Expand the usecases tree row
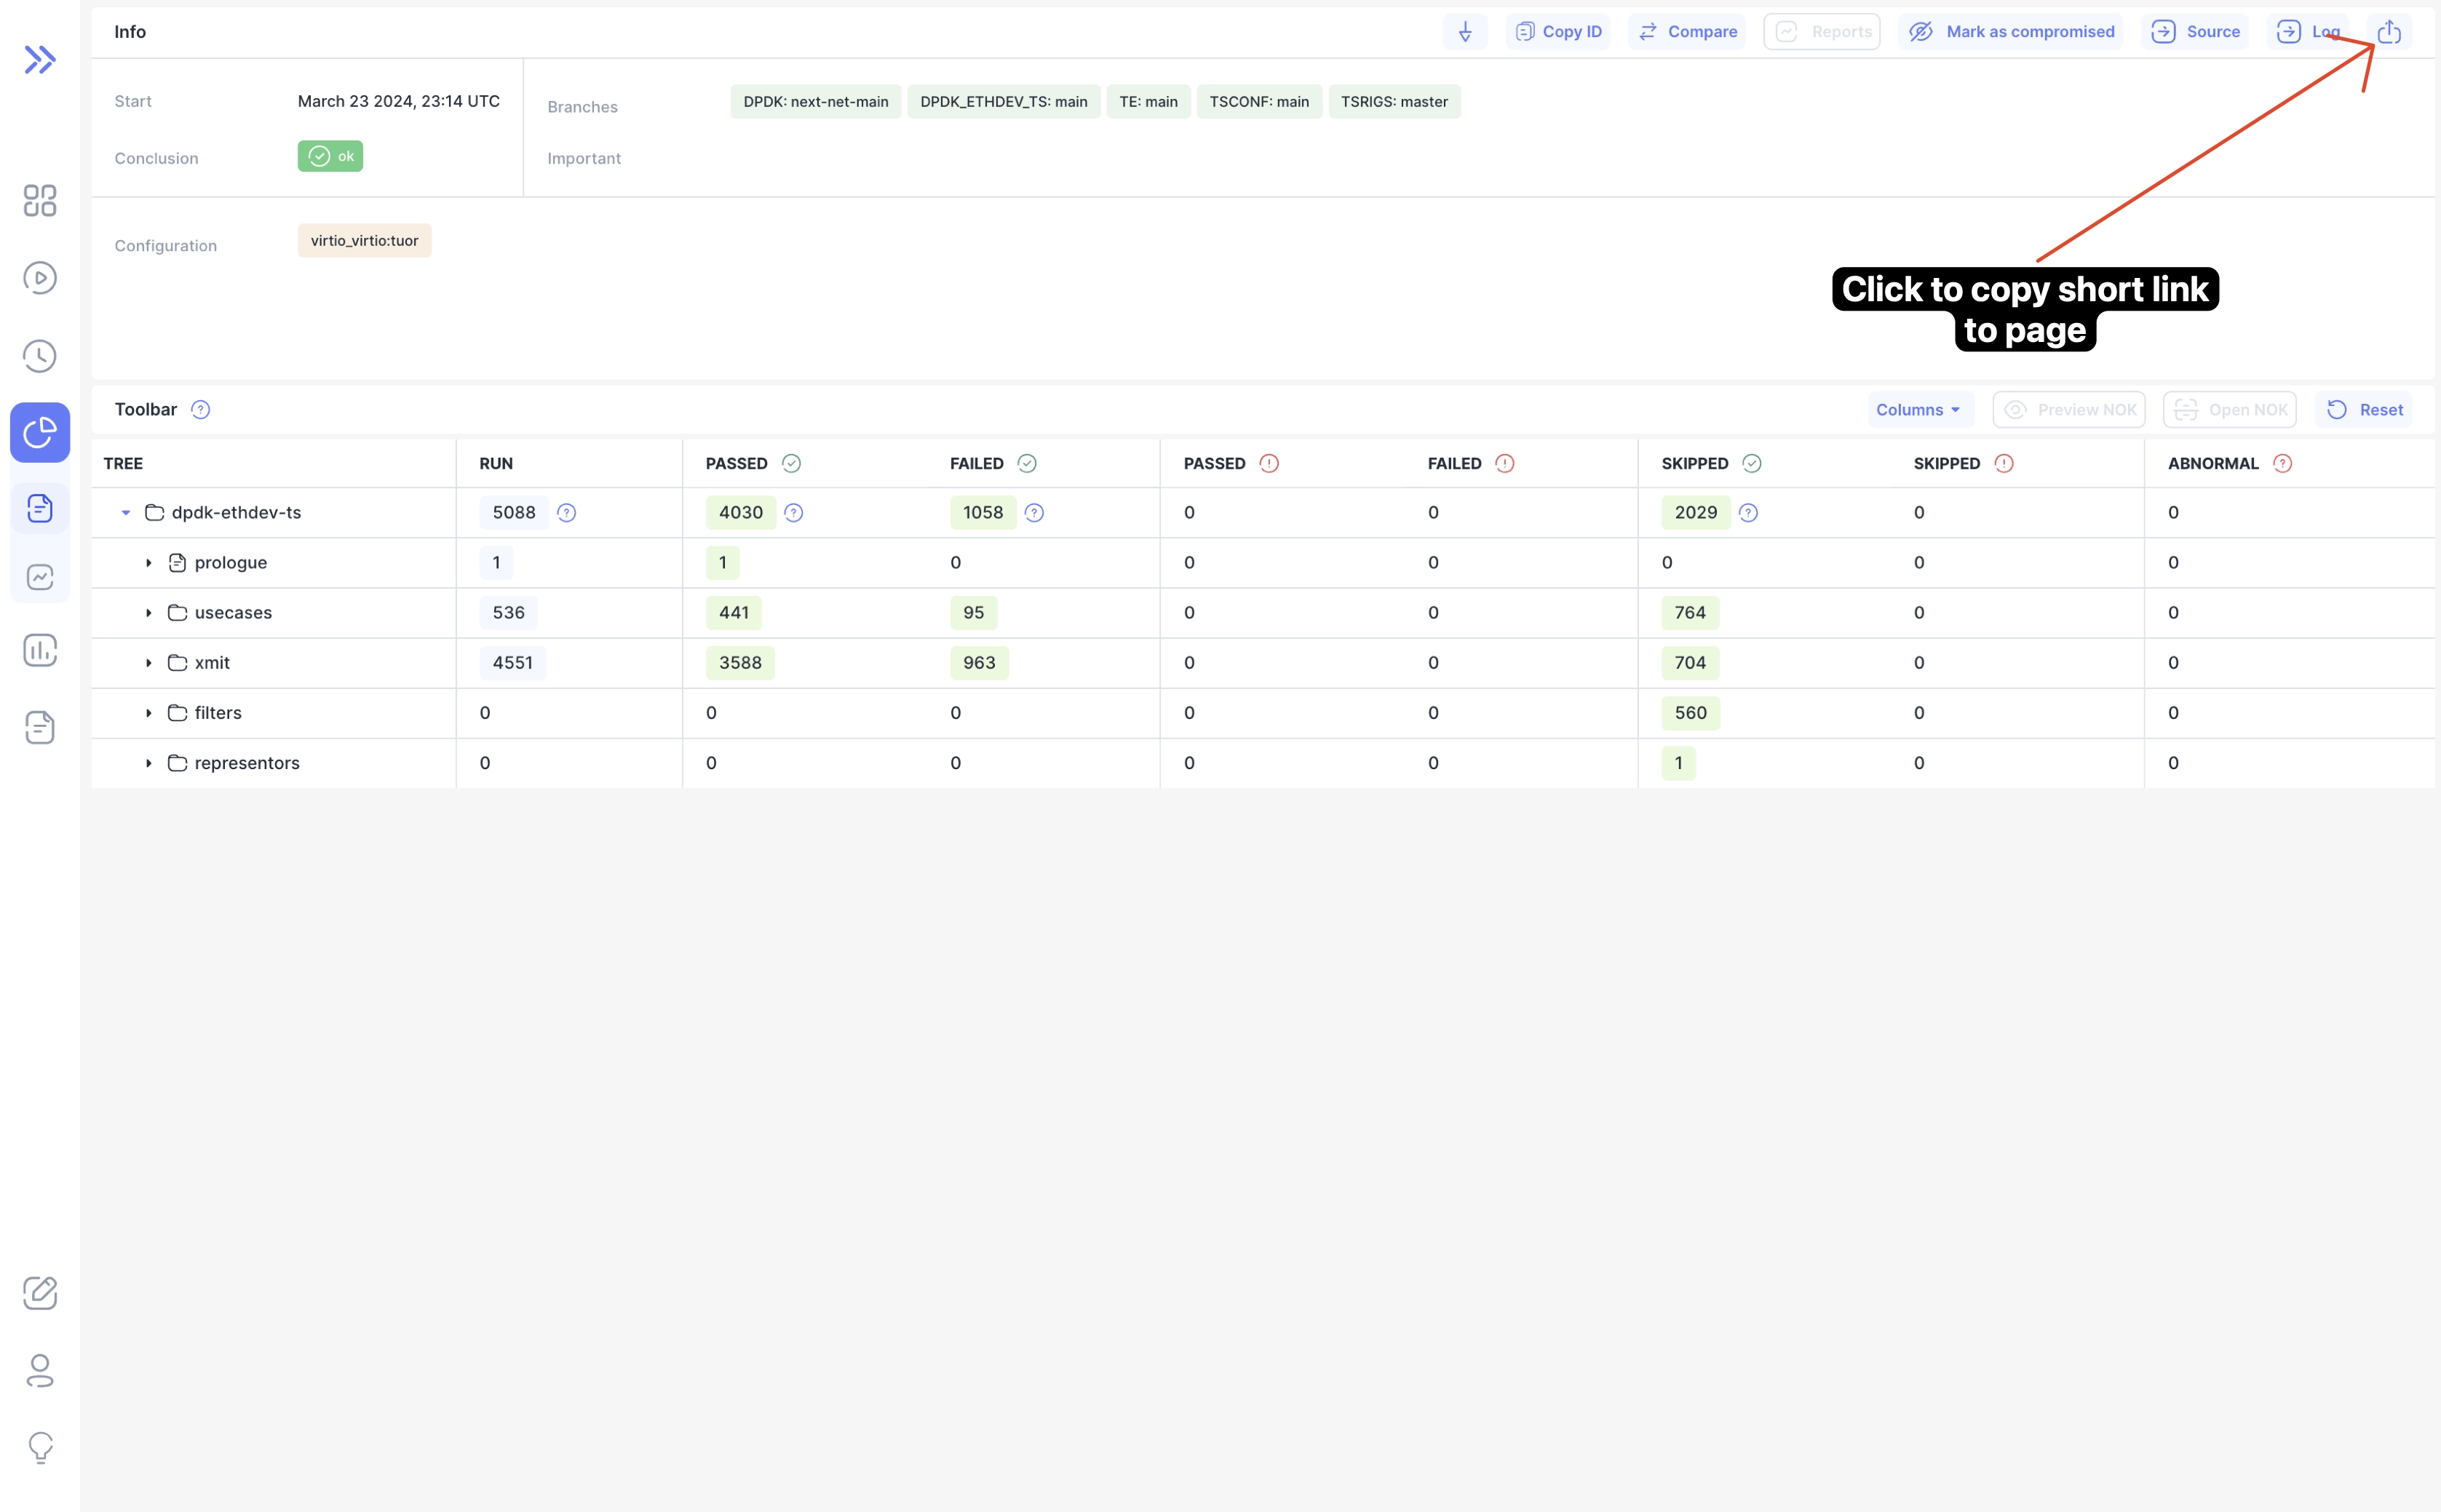The width and height of the screenshot is (2441, 1512). pyautogui.click(x=149, y=612)
